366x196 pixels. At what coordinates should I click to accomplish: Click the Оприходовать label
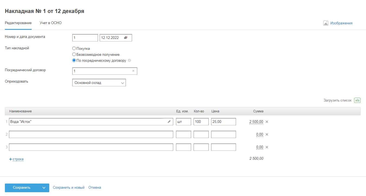coord(17,81)
